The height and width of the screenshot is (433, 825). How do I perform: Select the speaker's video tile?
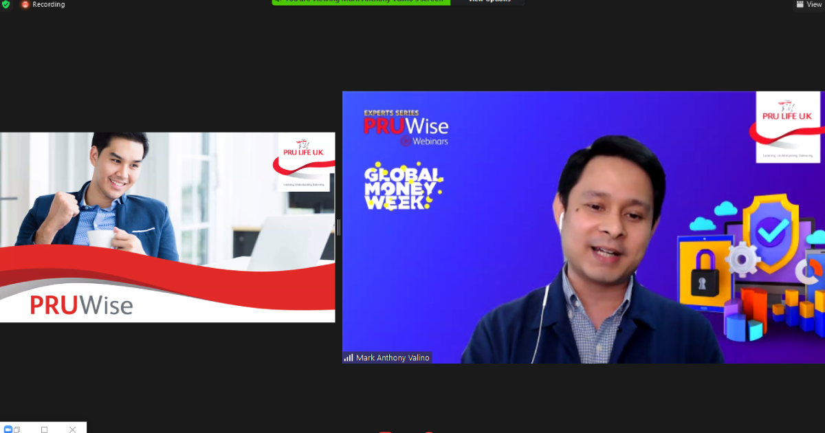pos(583,227)
